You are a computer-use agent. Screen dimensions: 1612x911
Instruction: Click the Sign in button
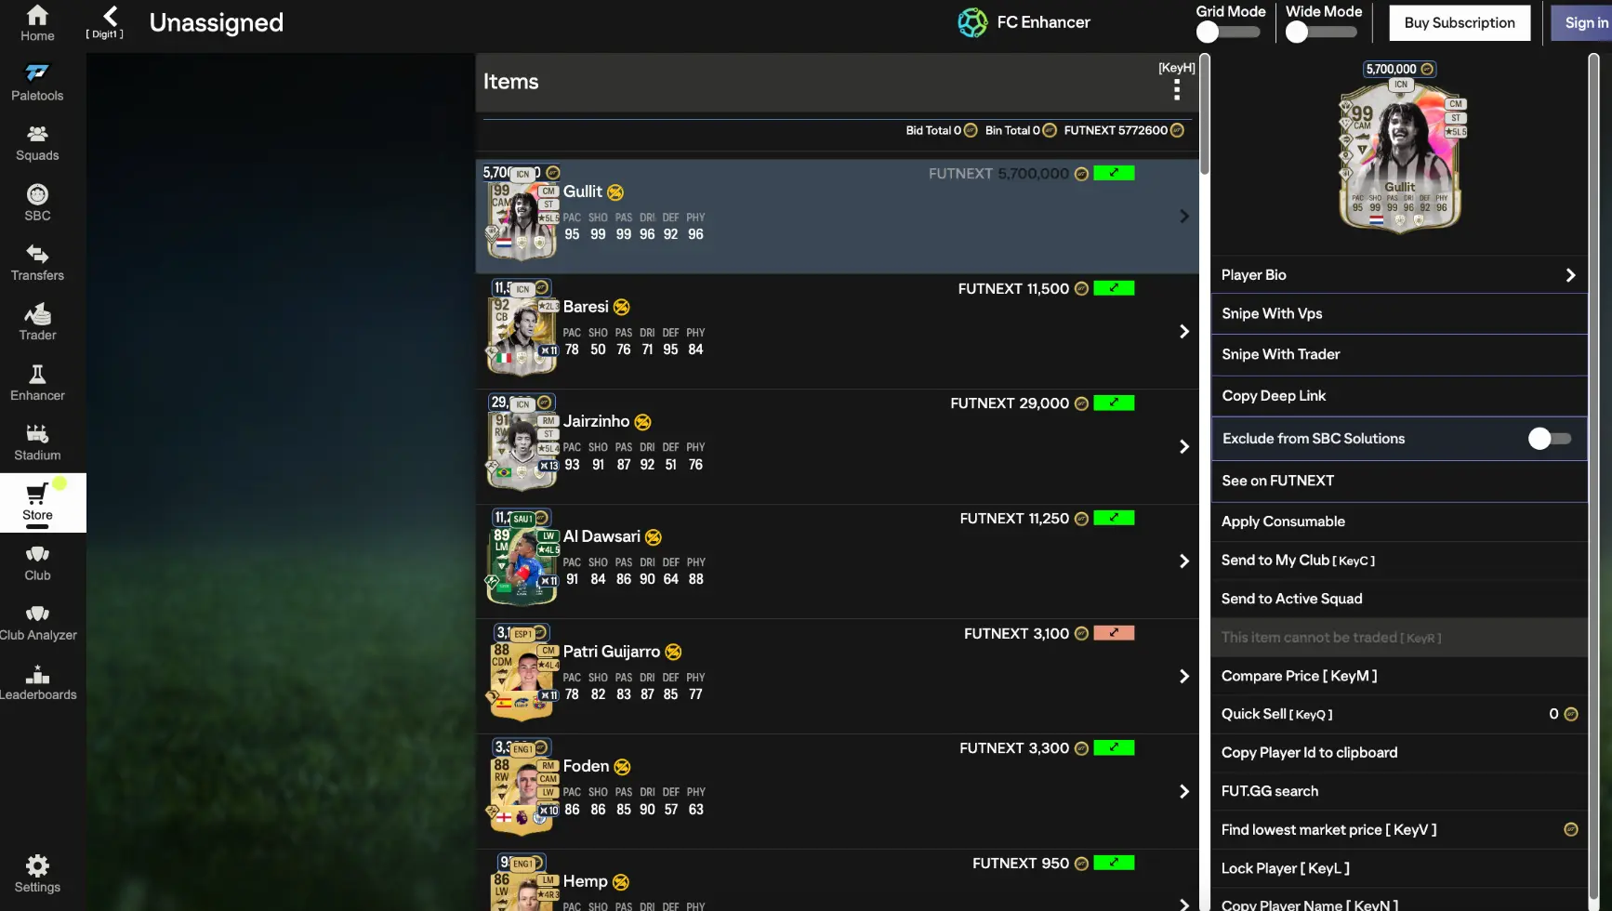(x=1583, y=22)
